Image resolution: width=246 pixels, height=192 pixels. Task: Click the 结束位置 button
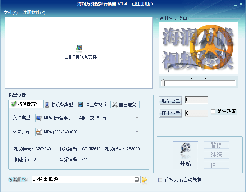click(171, 113)
